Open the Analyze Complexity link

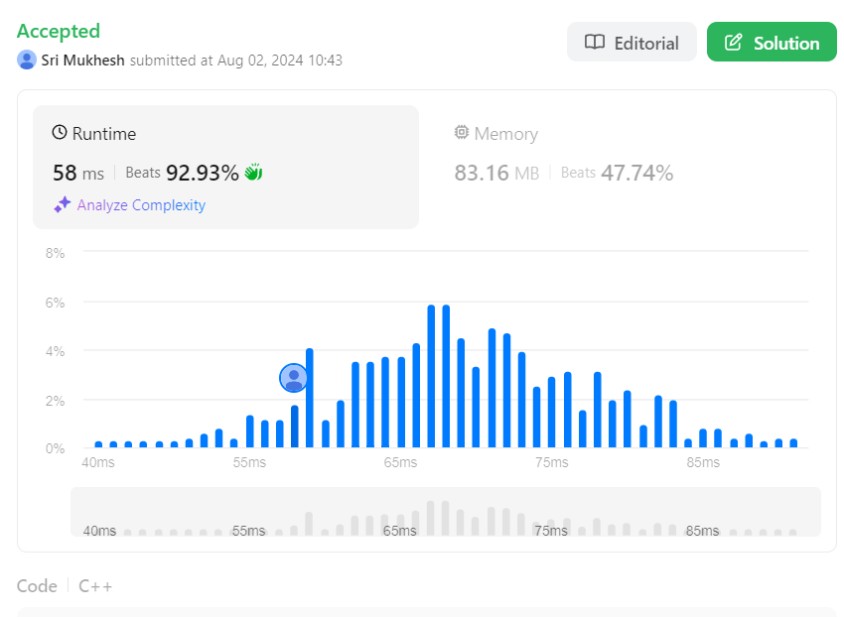tap(141, 205)
